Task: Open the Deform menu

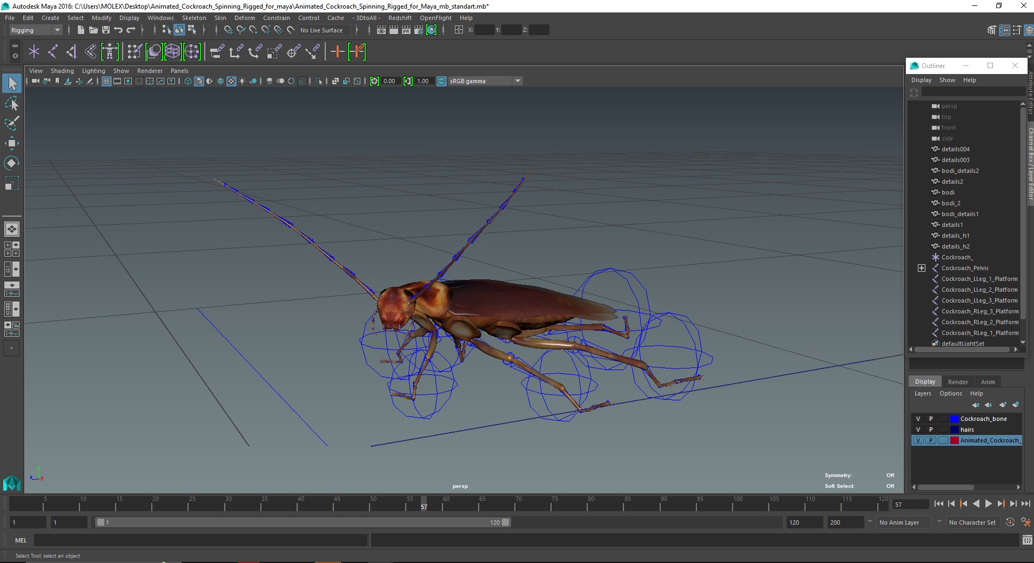Action: click(x=244, y=18)
